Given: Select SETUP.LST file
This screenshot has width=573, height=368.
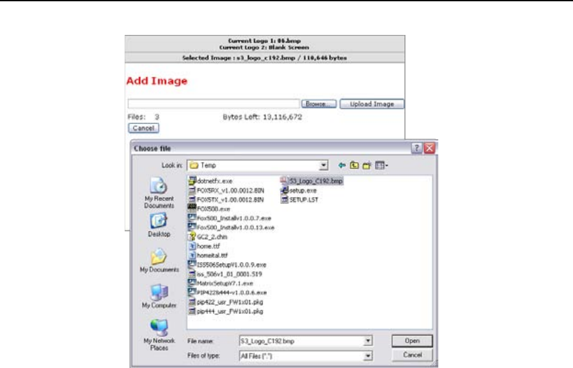Looking at the screenshot, I should click(300, 200).
